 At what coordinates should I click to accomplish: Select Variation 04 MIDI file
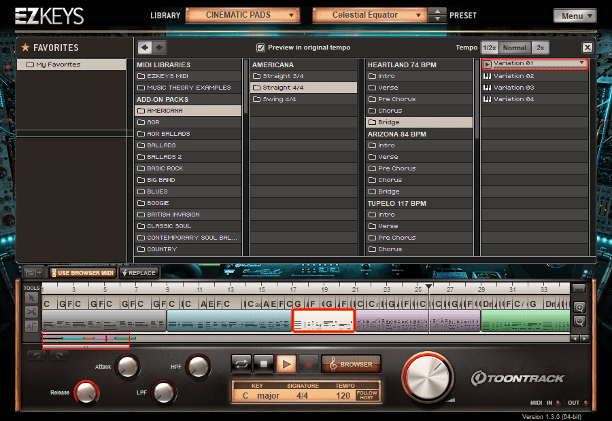tap(534, 99)
